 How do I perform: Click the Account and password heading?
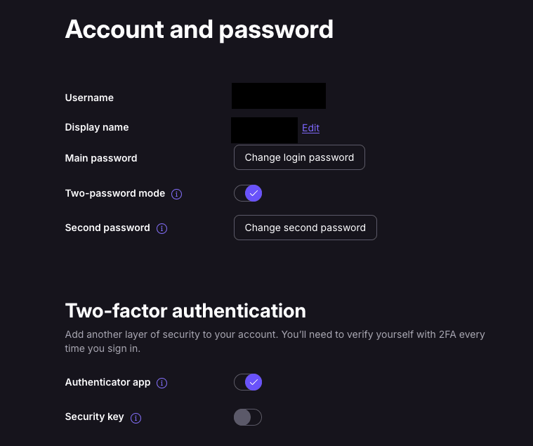199,29
